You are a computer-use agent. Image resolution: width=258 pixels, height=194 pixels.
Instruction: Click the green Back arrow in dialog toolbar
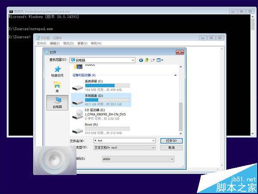click(x=141, y=60)
